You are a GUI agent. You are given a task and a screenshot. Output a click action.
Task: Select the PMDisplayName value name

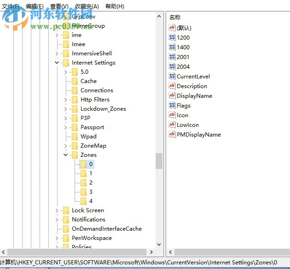click(x=199, y=135)
